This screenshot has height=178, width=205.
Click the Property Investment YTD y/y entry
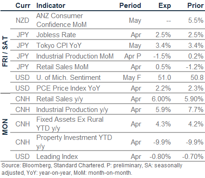[74, 142]
